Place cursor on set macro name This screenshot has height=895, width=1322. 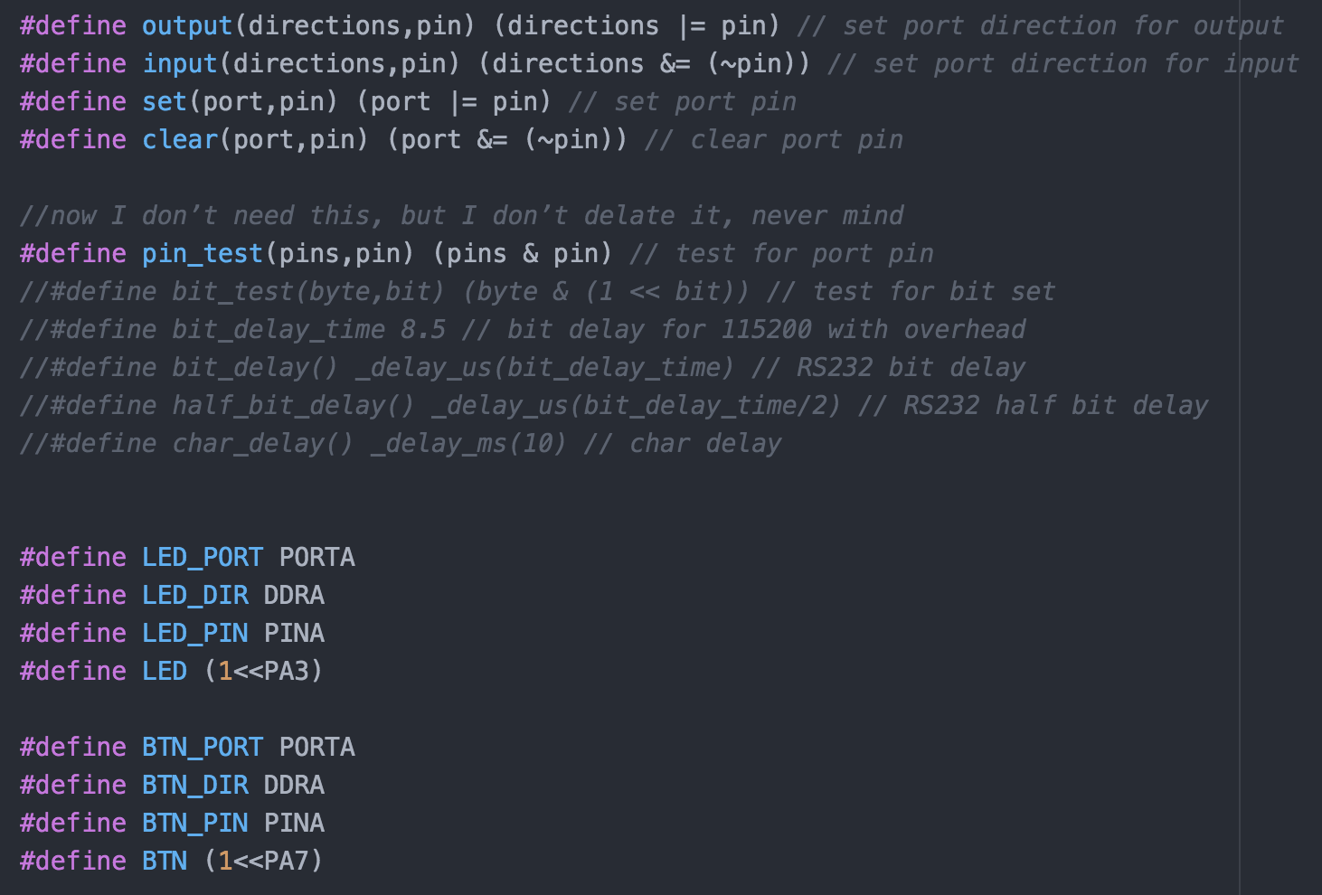(x=165, y=102)
